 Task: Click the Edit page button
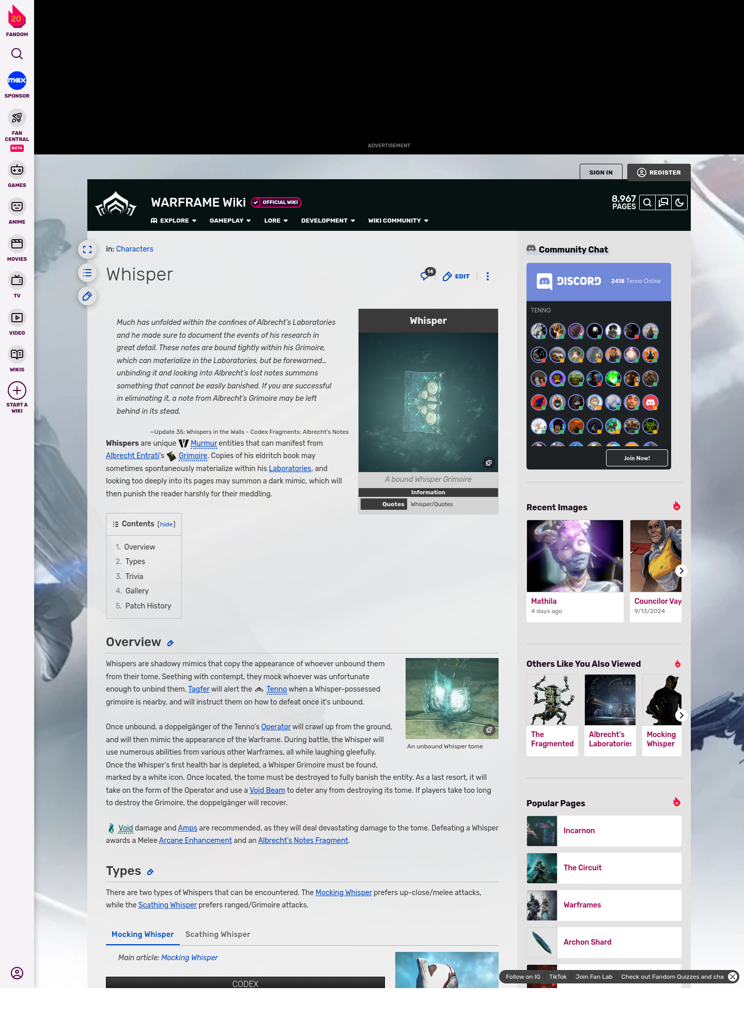pyautogui.click(x=456, y=276)
